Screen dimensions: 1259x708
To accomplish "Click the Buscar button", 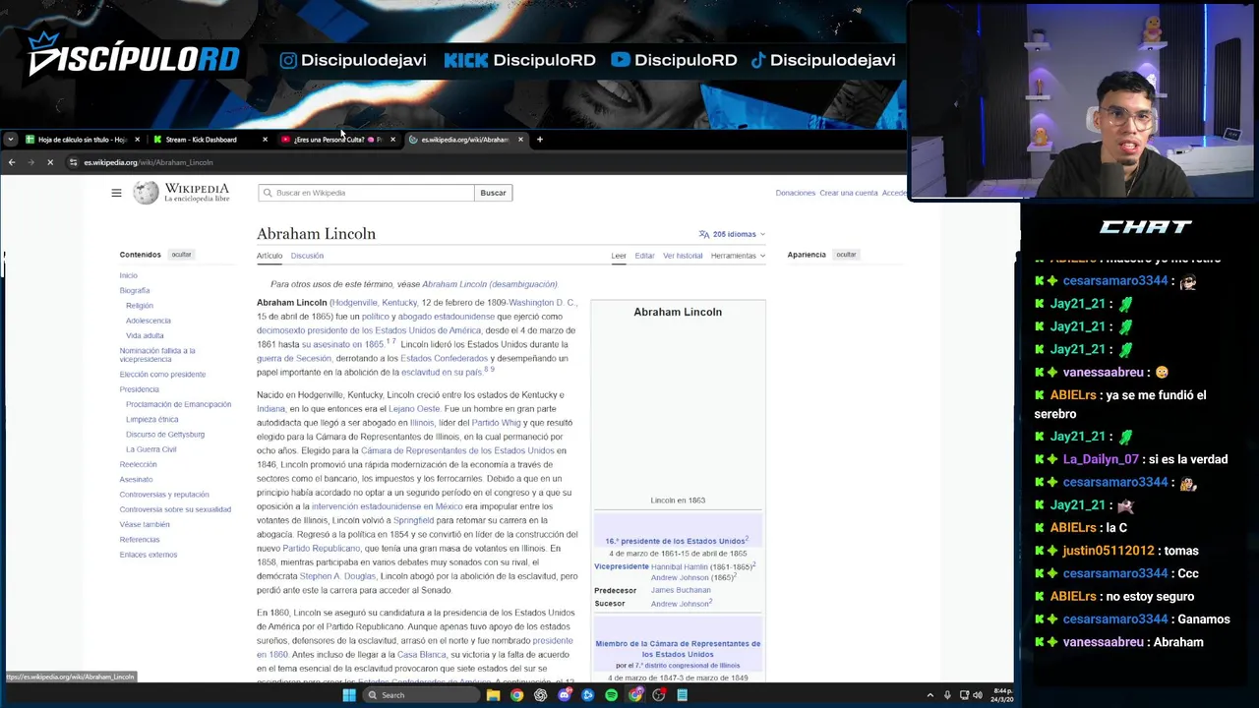I will point(493,193).
